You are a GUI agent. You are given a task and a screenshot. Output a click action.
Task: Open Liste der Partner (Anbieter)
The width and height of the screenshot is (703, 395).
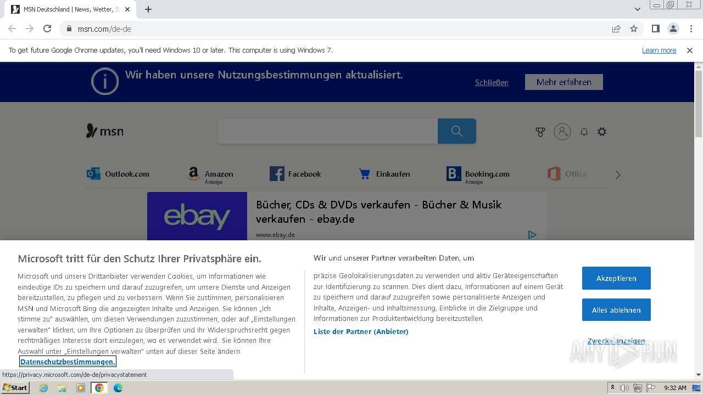tap(361, 331)
